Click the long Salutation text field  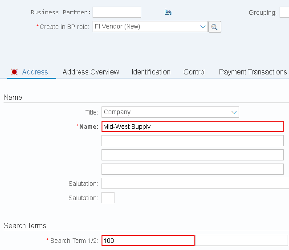[x=195, y=184]
